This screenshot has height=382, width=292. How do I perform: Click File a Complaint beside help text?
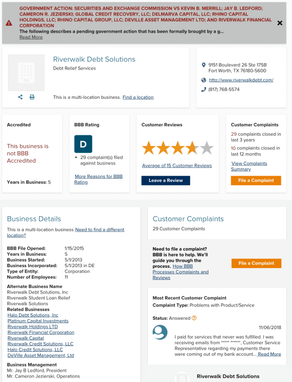[256, 263]
